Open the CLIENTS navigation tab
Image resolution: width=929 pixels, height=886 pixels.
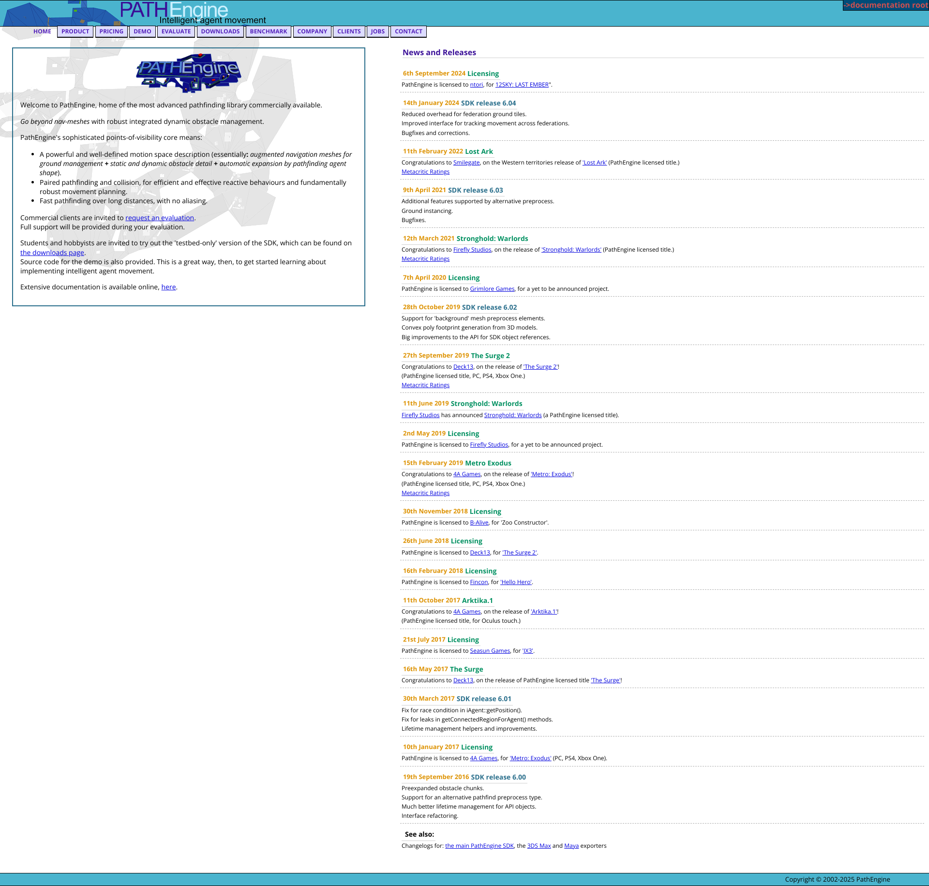(349, 31)
